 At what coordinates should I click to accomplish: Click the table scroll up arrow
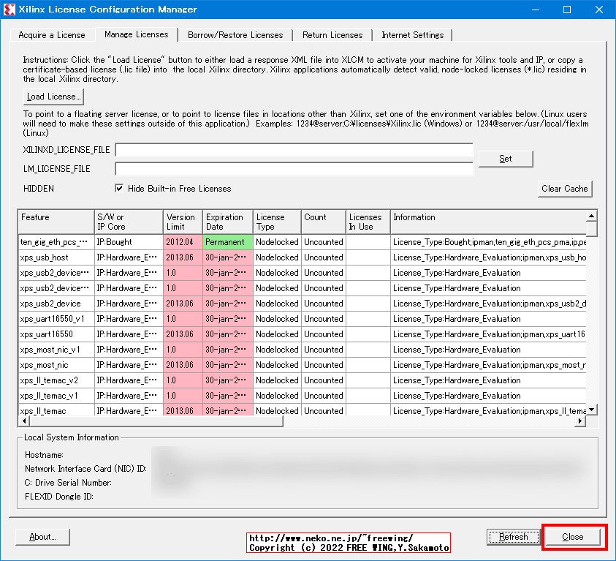(x=592, y=216)
